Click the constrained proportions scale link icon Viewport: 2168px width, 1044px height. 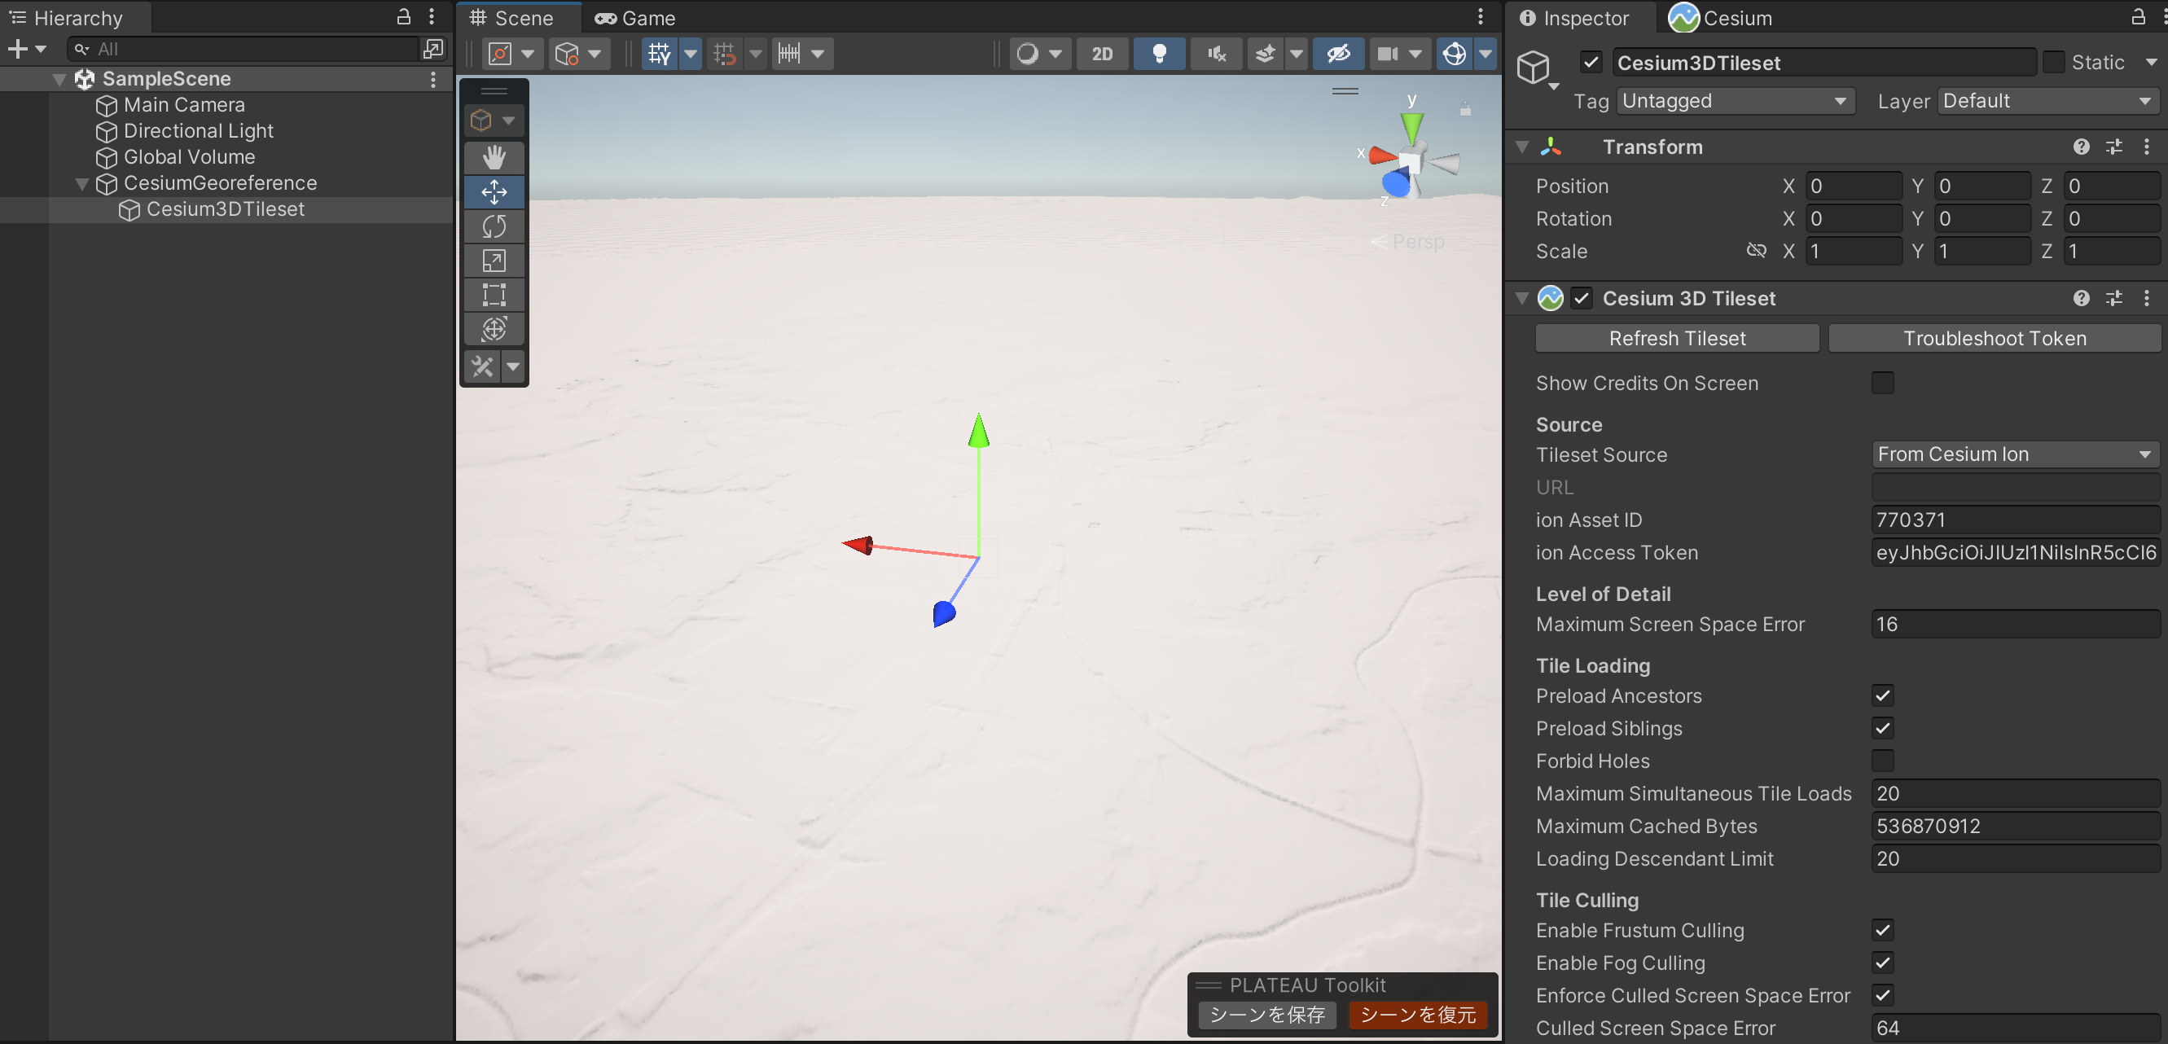coord(1756,251)
